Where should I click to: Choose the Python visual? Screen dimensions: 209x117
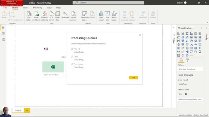pyautogui.click(x=179, y=52)
